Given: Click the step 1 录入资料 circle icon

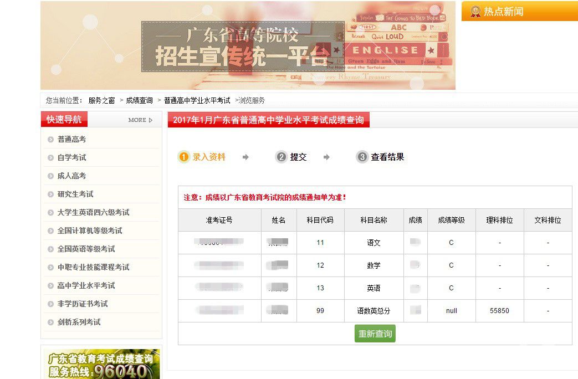Looking at the screenshot, I should pos(184,157).
